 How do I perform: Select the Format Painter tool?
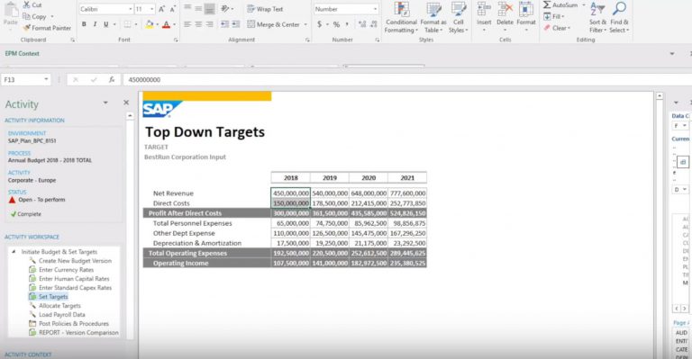pyautogui.click(x=47, y=28)
